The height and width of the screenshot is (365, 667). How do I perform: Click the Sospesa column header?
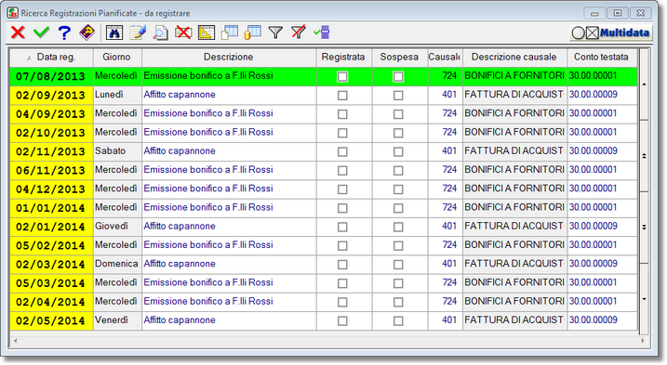(x=399, y=58)
